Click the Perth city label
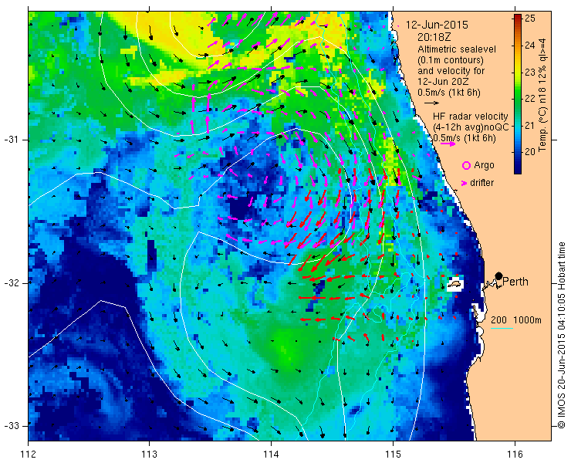The width and height of the screenshot is (571, 463). (x=515, y=282)
